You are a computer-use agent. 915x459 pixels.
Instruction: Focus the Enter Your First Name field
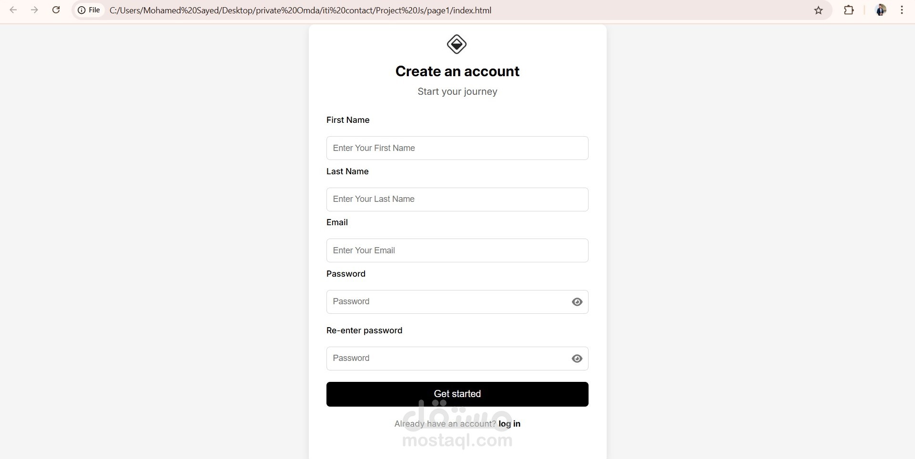457,148
